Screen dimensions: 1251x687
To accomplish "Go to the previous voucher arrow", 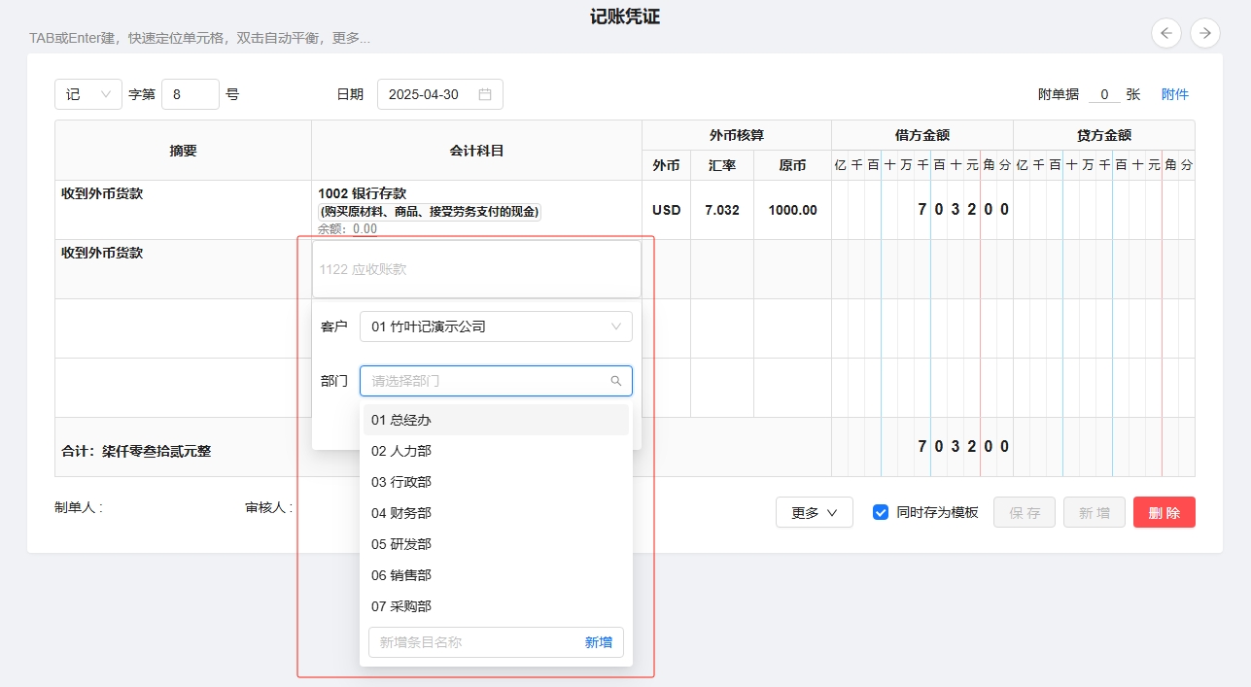I will coord(1166,33).
